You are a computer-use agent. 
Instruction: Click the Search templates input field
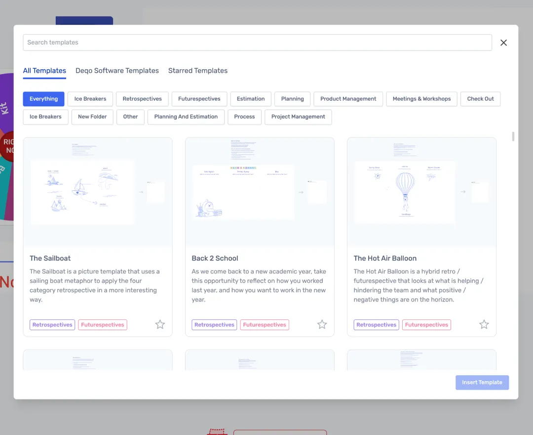pyautogui.click(x=257, y=43)
